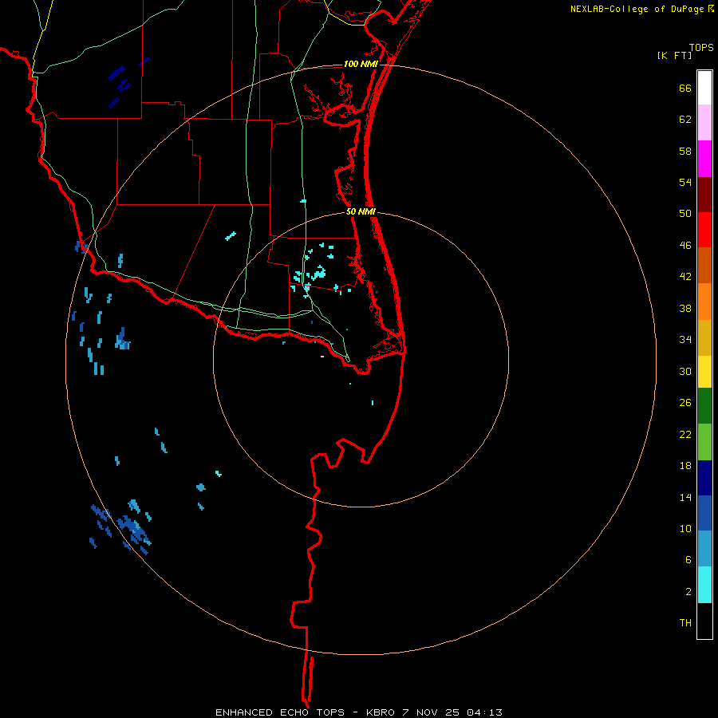Viewport: 718px width, 718px height.
Task: Click the "26" legend value
Action: 685,403
